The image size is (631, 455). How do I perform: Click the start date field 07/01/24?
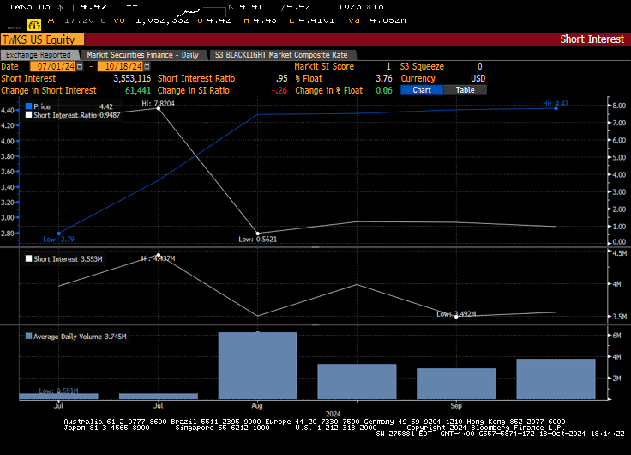(53, 66)
